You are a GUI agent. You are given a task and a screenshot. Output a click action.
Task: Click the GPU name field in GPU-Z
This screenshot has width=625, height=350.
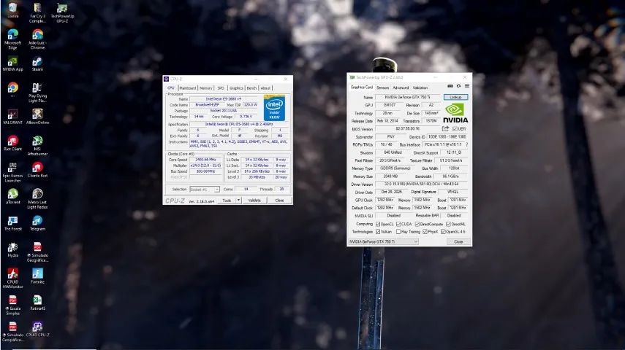[x=408, y=97]
